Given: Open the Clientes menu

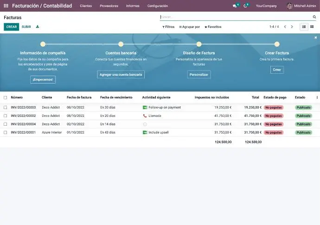Looking at the screenshot, I should pos(86,6).
